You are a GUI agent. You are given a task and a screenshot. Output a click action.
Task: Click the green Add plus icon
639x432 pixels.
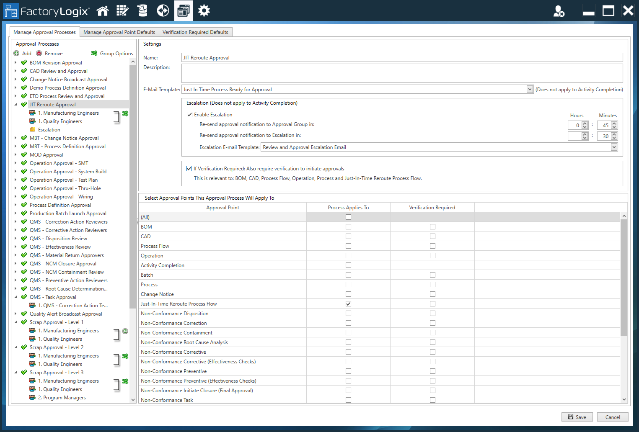(x=16, y=54)
